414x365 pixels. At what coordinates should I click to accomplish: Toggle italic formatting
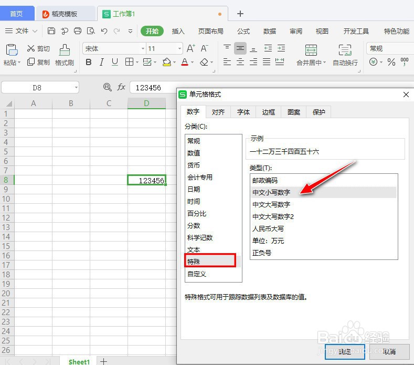coord(102,62)
